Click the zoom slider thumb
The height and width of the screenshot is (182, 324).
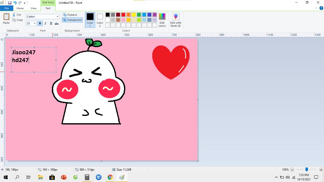(307, 169)
